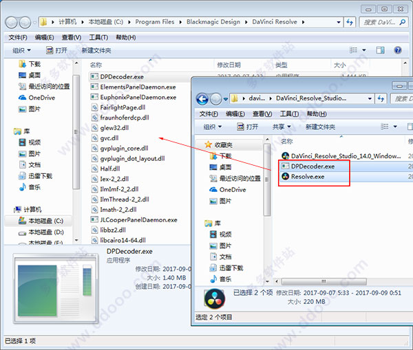Select IlmThread-2_2.dll file
This screenshot has width=413, height=350.
(x=120, y=199)
